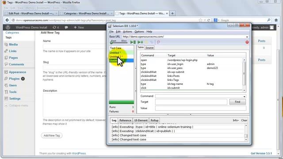Play current test case in Selenium IDE
The image size is (283, 159).
pyautogui.click(x=140, y=42)
